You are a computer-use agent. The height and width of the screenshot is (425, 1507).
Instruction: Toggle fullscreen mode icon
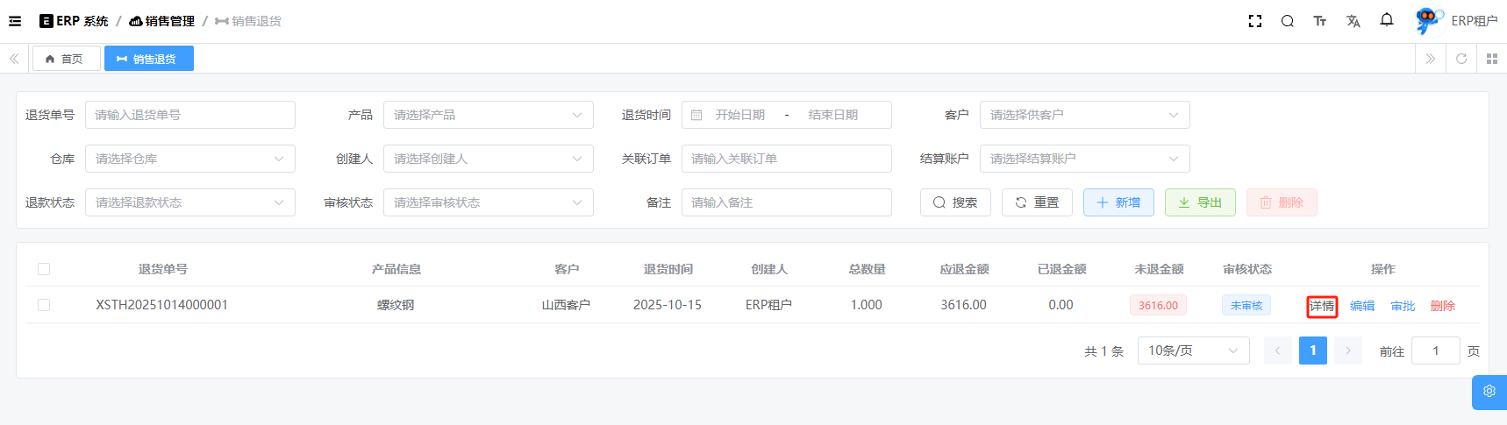click(x=1254, y=21)
